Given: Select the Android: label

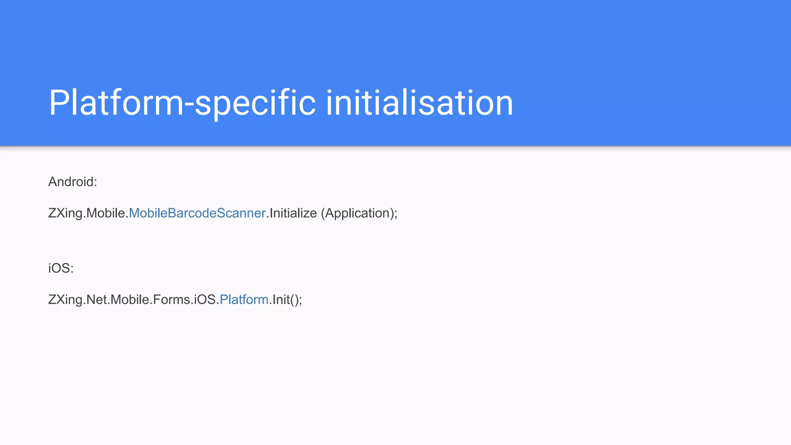Looking at the screenshot, I should click(73, 182).
